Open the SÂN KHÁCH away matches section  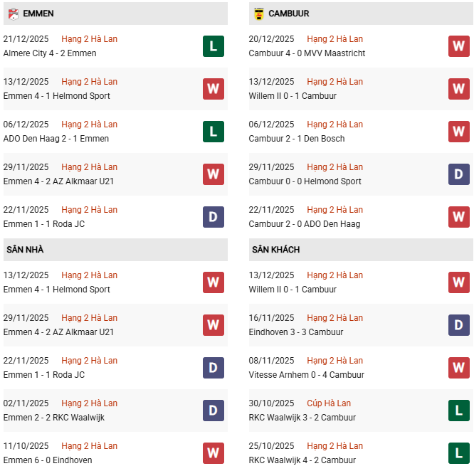(275, 250)
